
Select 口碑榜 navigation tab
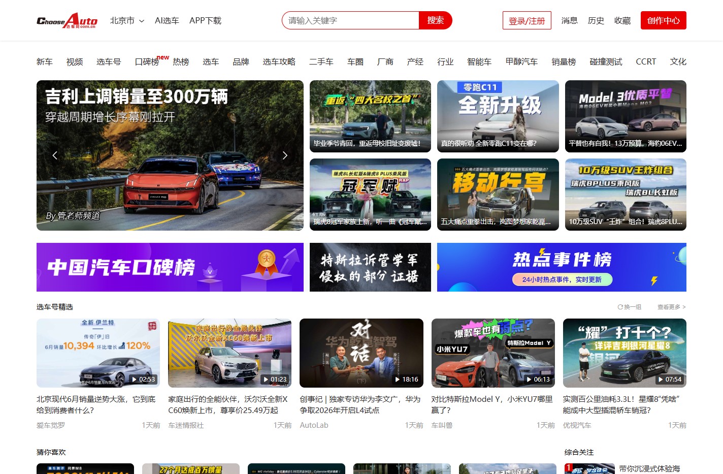[x=147, y=62]
